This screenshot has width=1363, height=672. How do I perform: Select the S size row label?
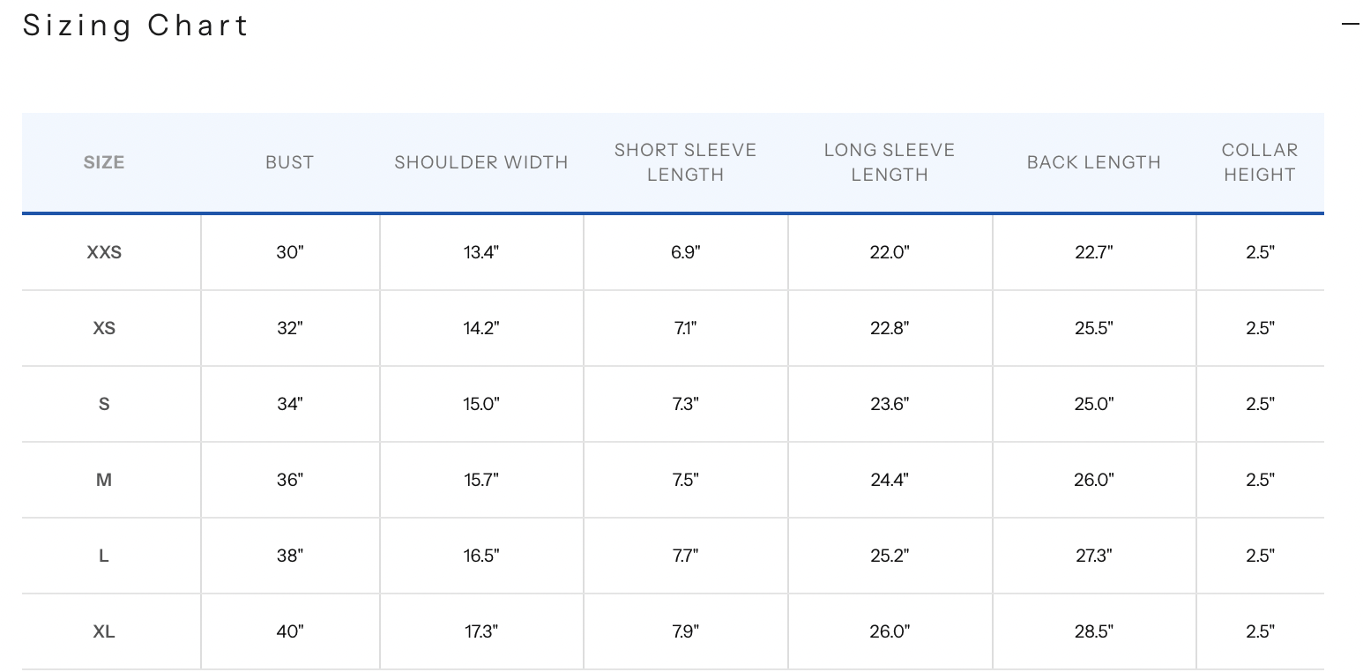[x=104, y=404]
